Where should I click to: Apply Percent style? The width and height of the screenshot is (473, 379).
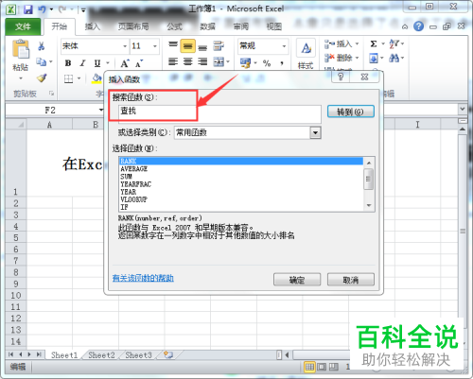(x=267, y=63)
